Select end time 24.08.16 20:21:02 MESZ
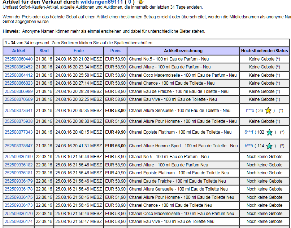This screenshot has height=228, width=291. point(79,59)
